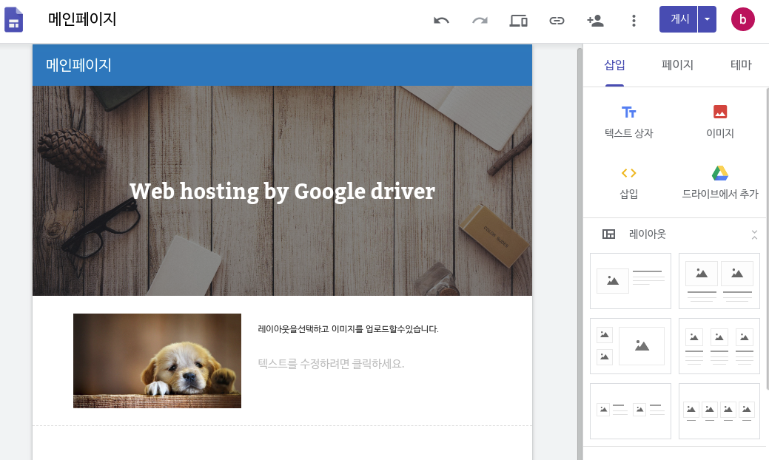Open the publish dropdown arrow
The height and width of the screenshot is (460, 769).
708,19
